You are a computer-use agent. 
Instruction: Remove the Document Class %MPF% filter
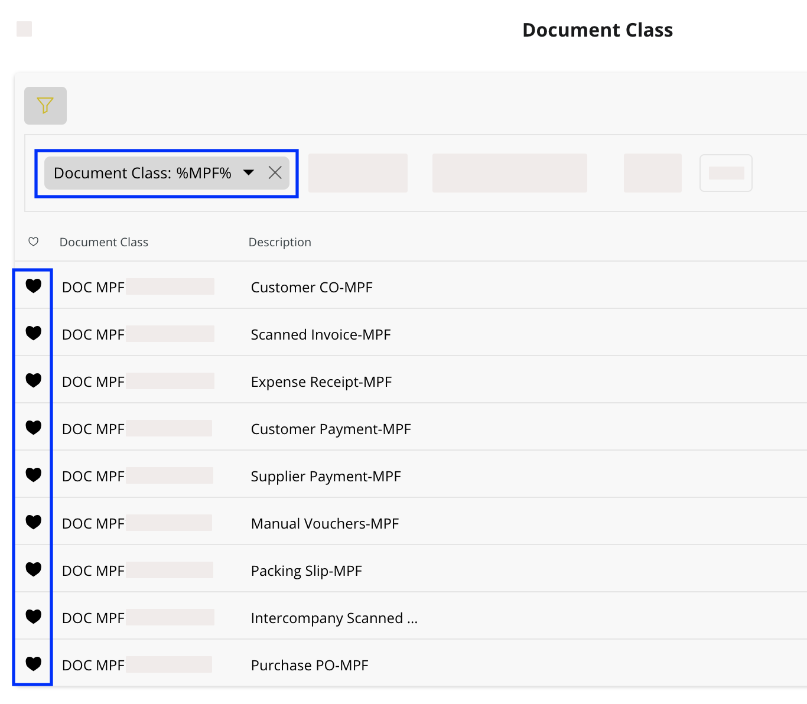tap(275, 172)
